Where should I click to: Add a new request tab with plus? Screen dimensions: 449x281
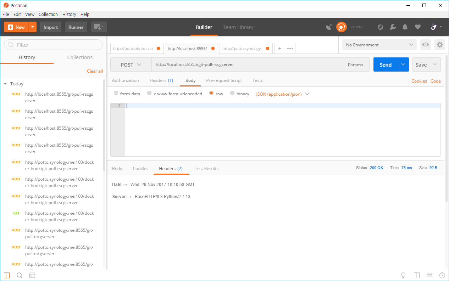coord(279,49)
